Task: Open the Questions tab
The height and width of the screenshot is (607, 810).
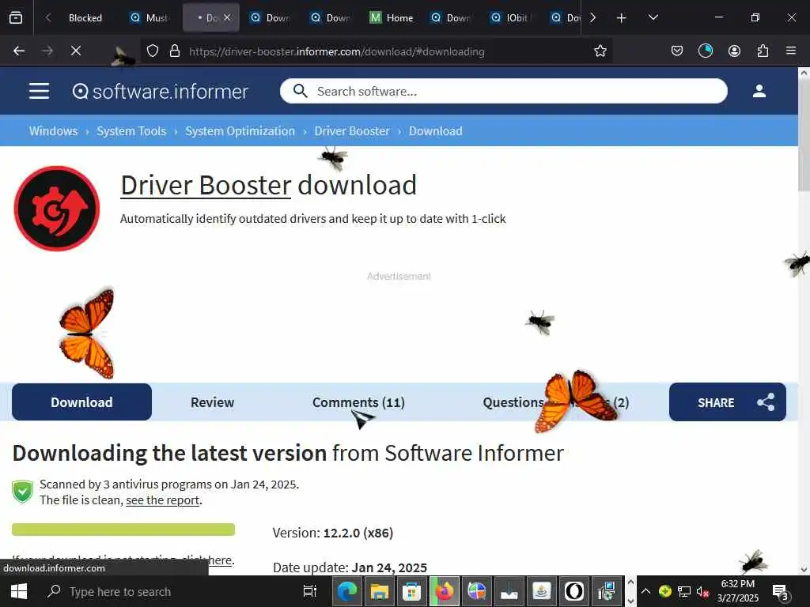Action: point(556,402)
